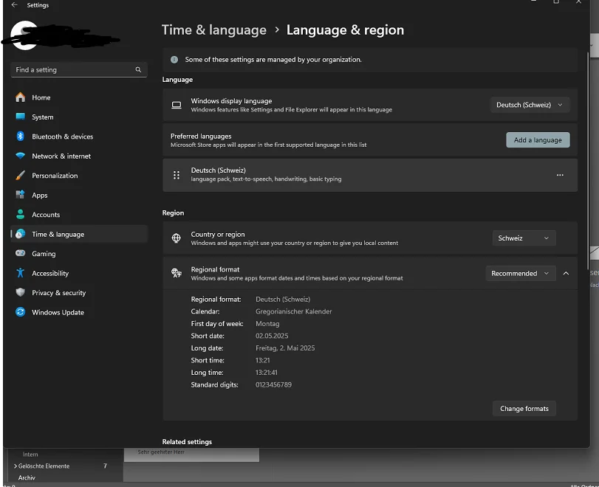Viewport: 599px width, 487px height.
Task: Click the Gaming controller icon
Action: (21, 253)
